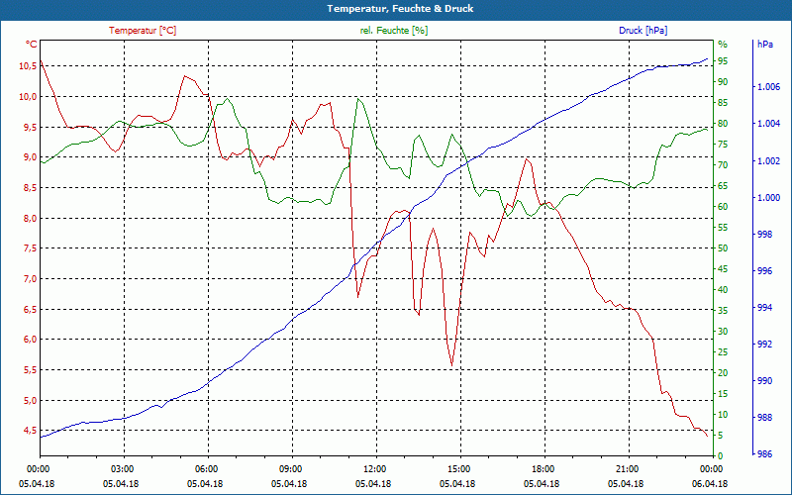
Task: Select the '12:00' time axis label
Action: [x=377, y=468]
